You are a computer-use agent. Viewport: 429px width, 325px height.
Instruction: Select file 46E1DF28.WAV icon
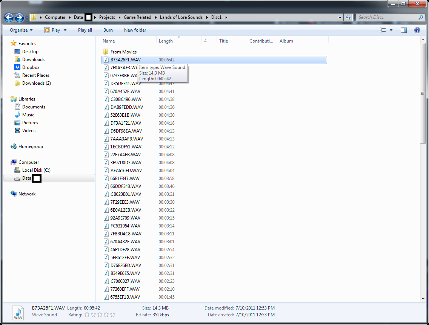[106, 250]
